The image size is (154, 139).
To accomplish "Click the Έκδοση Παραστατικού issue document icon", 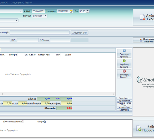I will pyautogui.click(x=140, y=129).
